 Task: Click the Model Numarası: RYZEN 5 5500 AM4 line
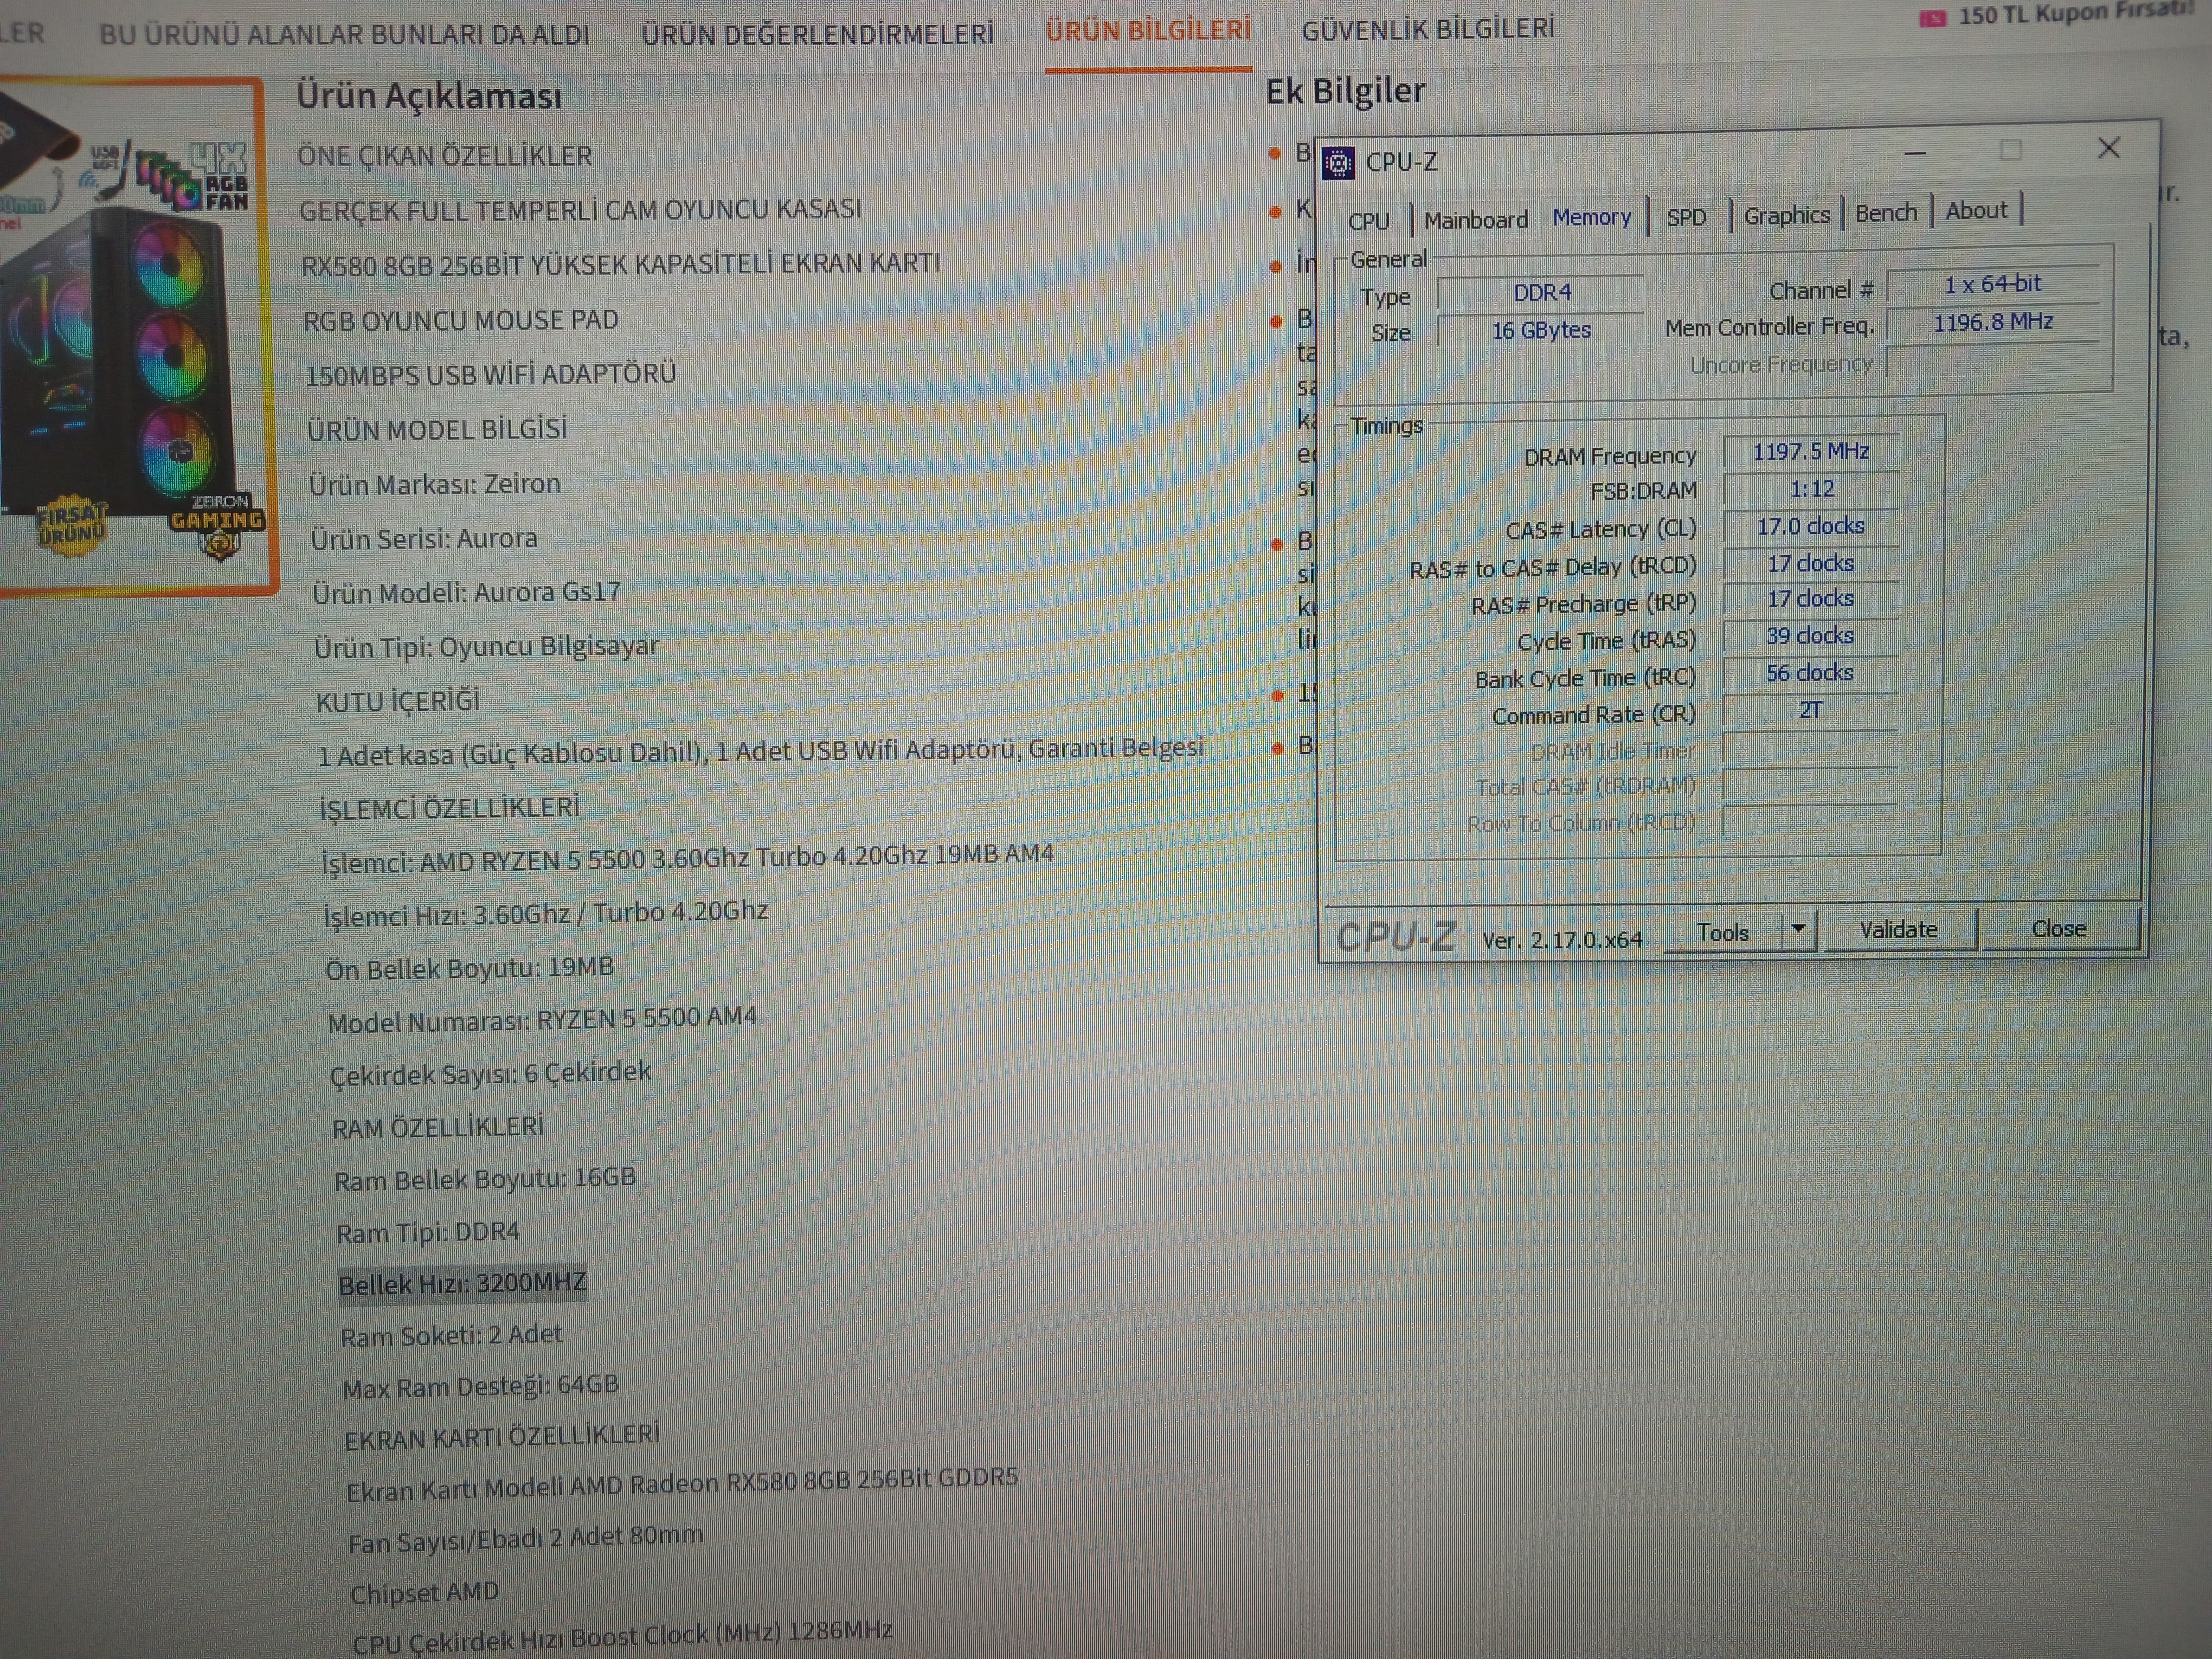(543, 1020)
